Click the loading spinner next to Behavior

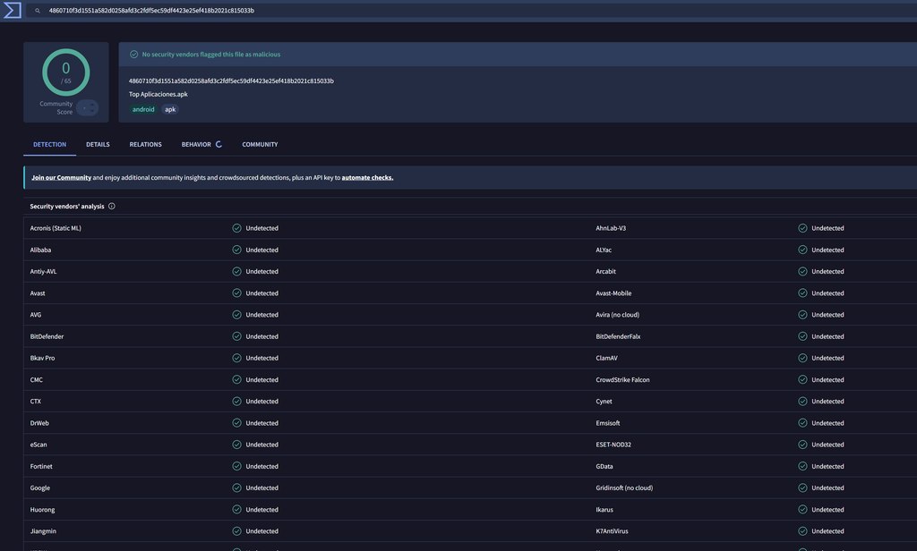pos(219,144)
